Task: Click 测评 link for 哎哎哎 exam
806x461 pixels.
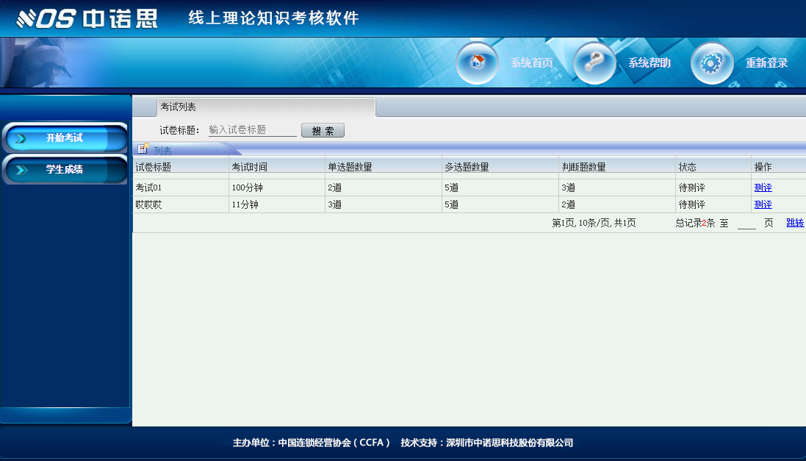Action: pyautogui.click(x=763, y=204)
